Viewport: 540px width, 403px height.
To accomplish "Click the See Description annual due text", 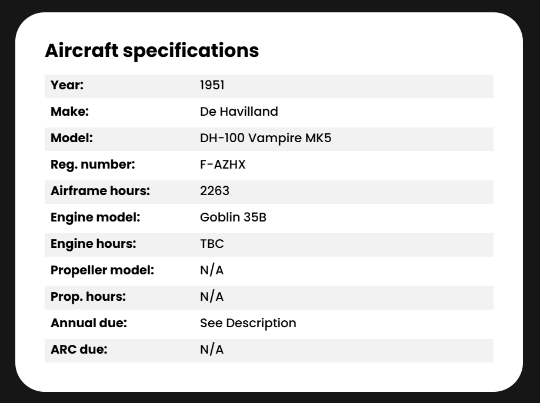I will [248, 323].
